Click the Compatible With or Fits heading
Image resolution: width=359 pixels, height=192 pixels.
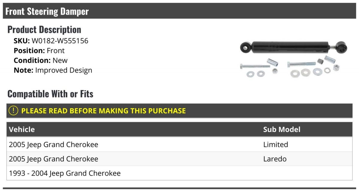[x=50, y=94]
